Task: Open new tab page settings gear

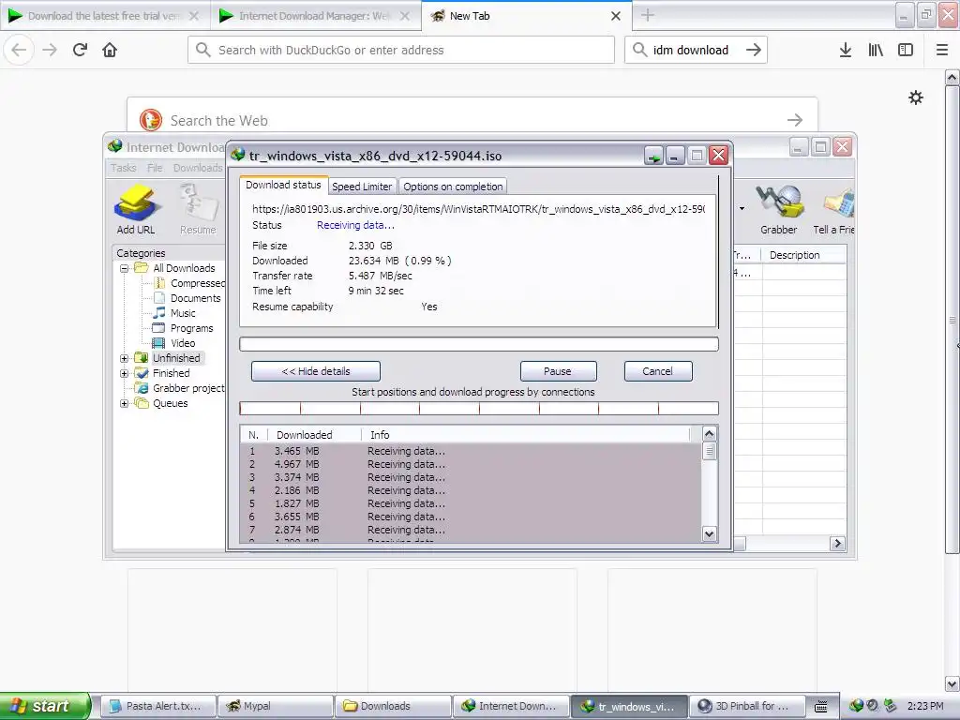Action: point(916,97)
